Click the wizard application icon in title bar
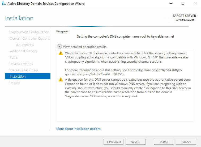This screenshot has width=201, height=147. pos(4,4)
